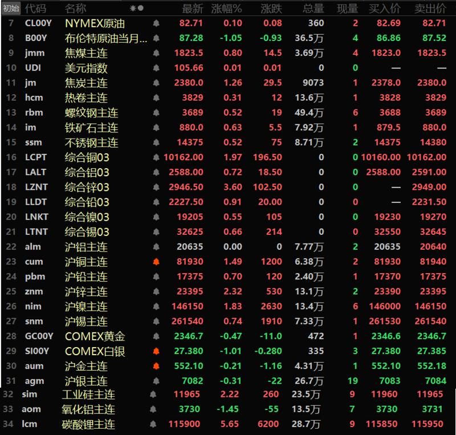The width and height of the screenshot is (456, 435).
Task: Sort by 现量 column header
Action: point(348,9)
